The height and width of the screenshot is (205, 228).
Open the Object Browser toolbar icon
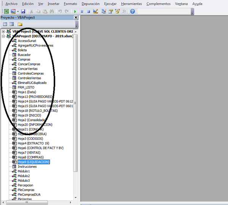(117, 11)
